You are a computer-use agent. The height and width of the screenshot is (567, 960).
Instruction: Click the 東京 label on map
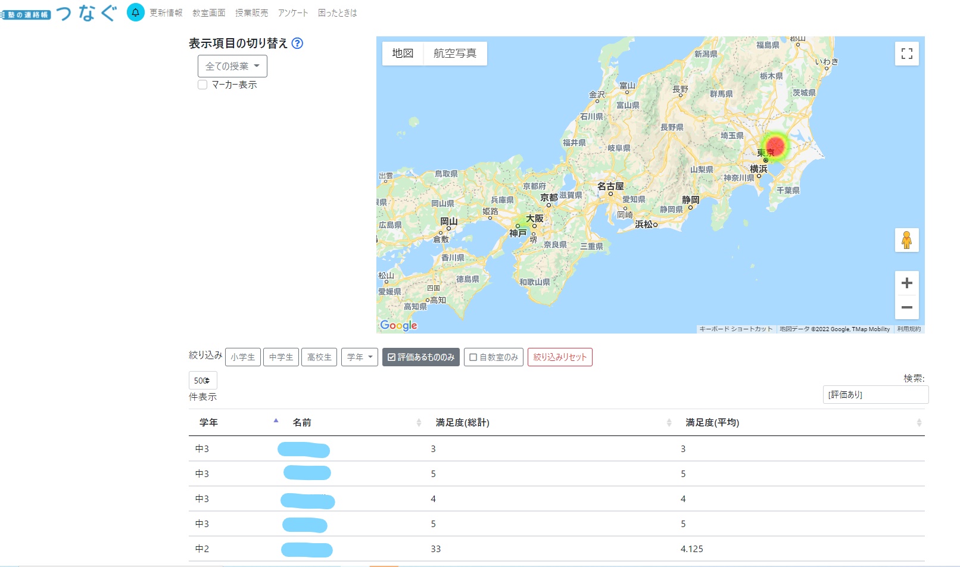766,153
